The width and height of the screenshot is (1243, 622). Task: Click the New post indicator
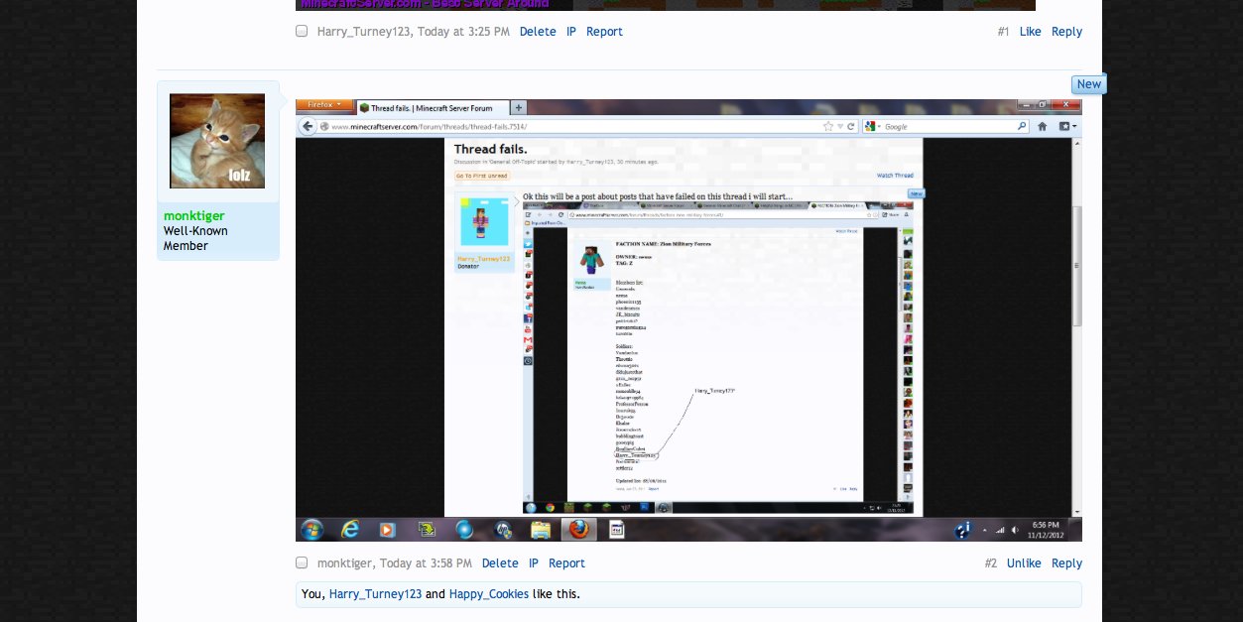(1089, 84)
